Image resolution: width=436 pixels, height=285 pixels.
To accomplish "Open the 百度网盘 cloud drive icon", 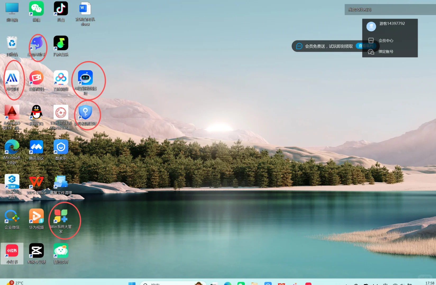I will coord(61,81).
